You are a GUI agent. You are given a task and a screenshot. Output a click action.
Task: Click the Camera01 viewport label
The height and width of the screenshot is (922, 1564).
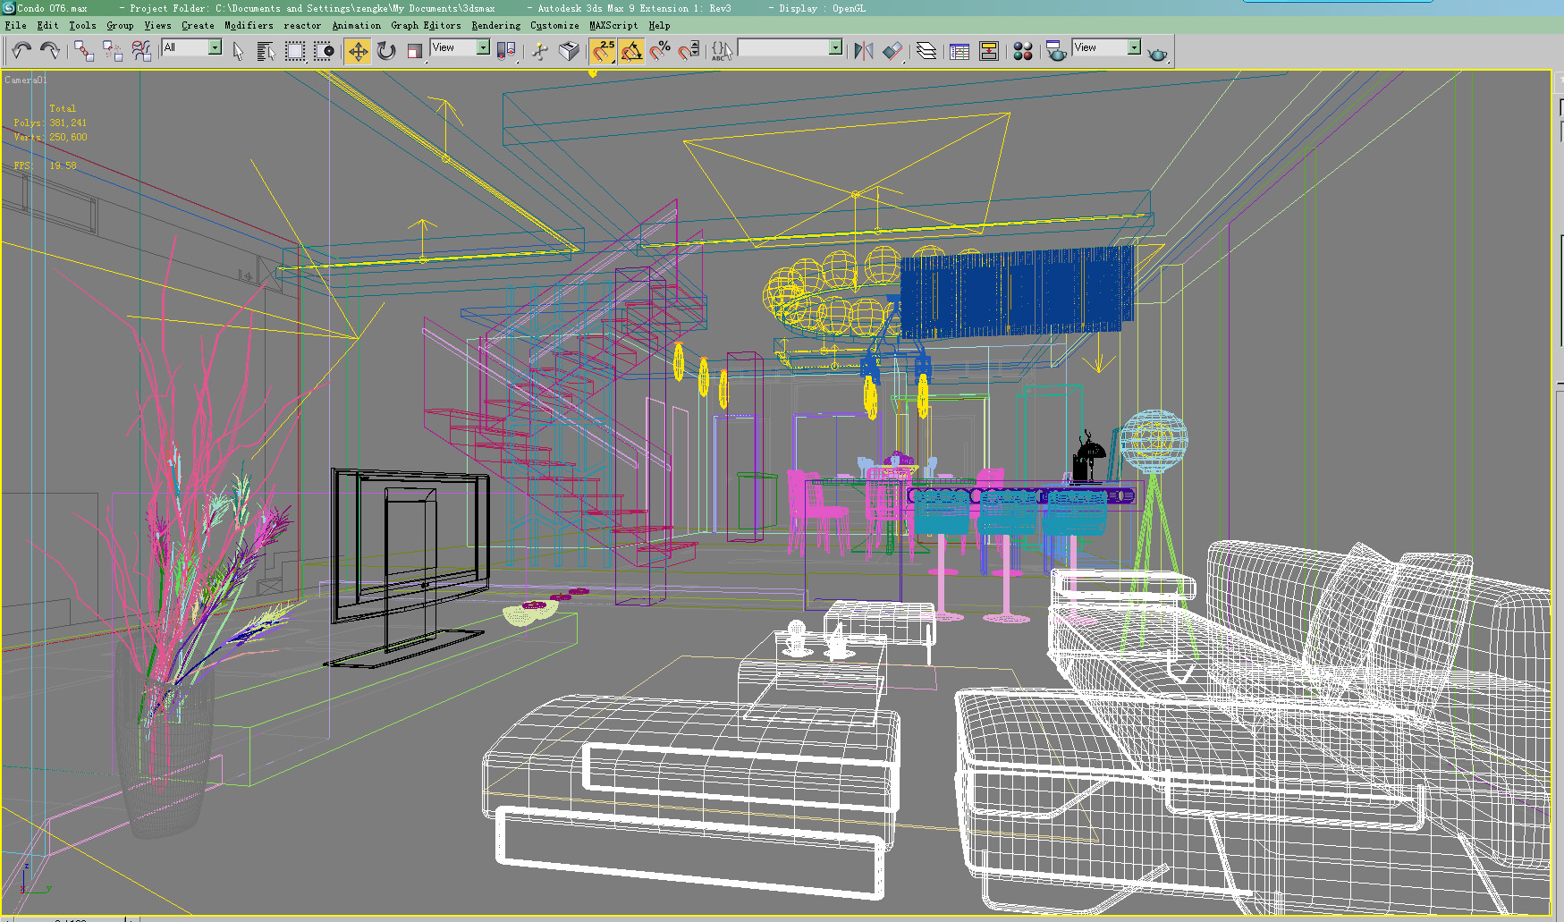[x=24, y=80]
